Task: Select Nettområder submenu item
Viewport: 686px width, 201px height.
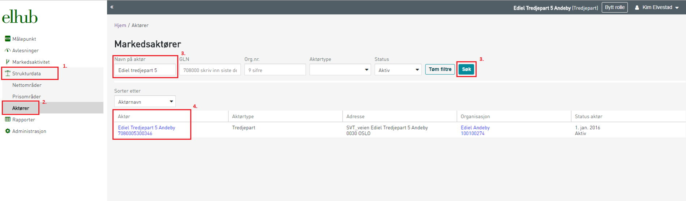Action: coord(27,85)
